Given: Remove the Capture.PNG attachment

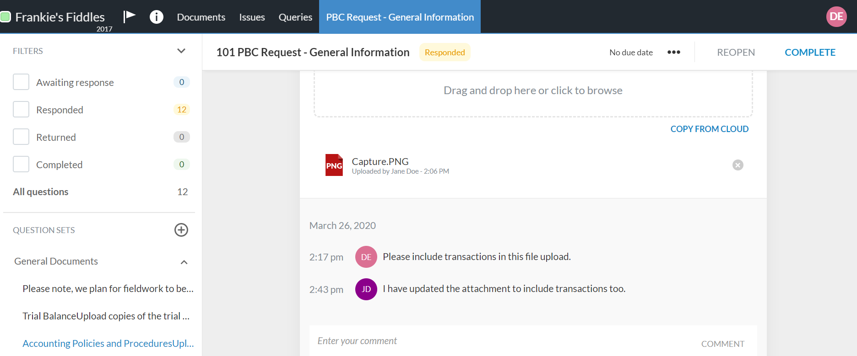Looking at the screenshot, I should click(x=738, y=165).
